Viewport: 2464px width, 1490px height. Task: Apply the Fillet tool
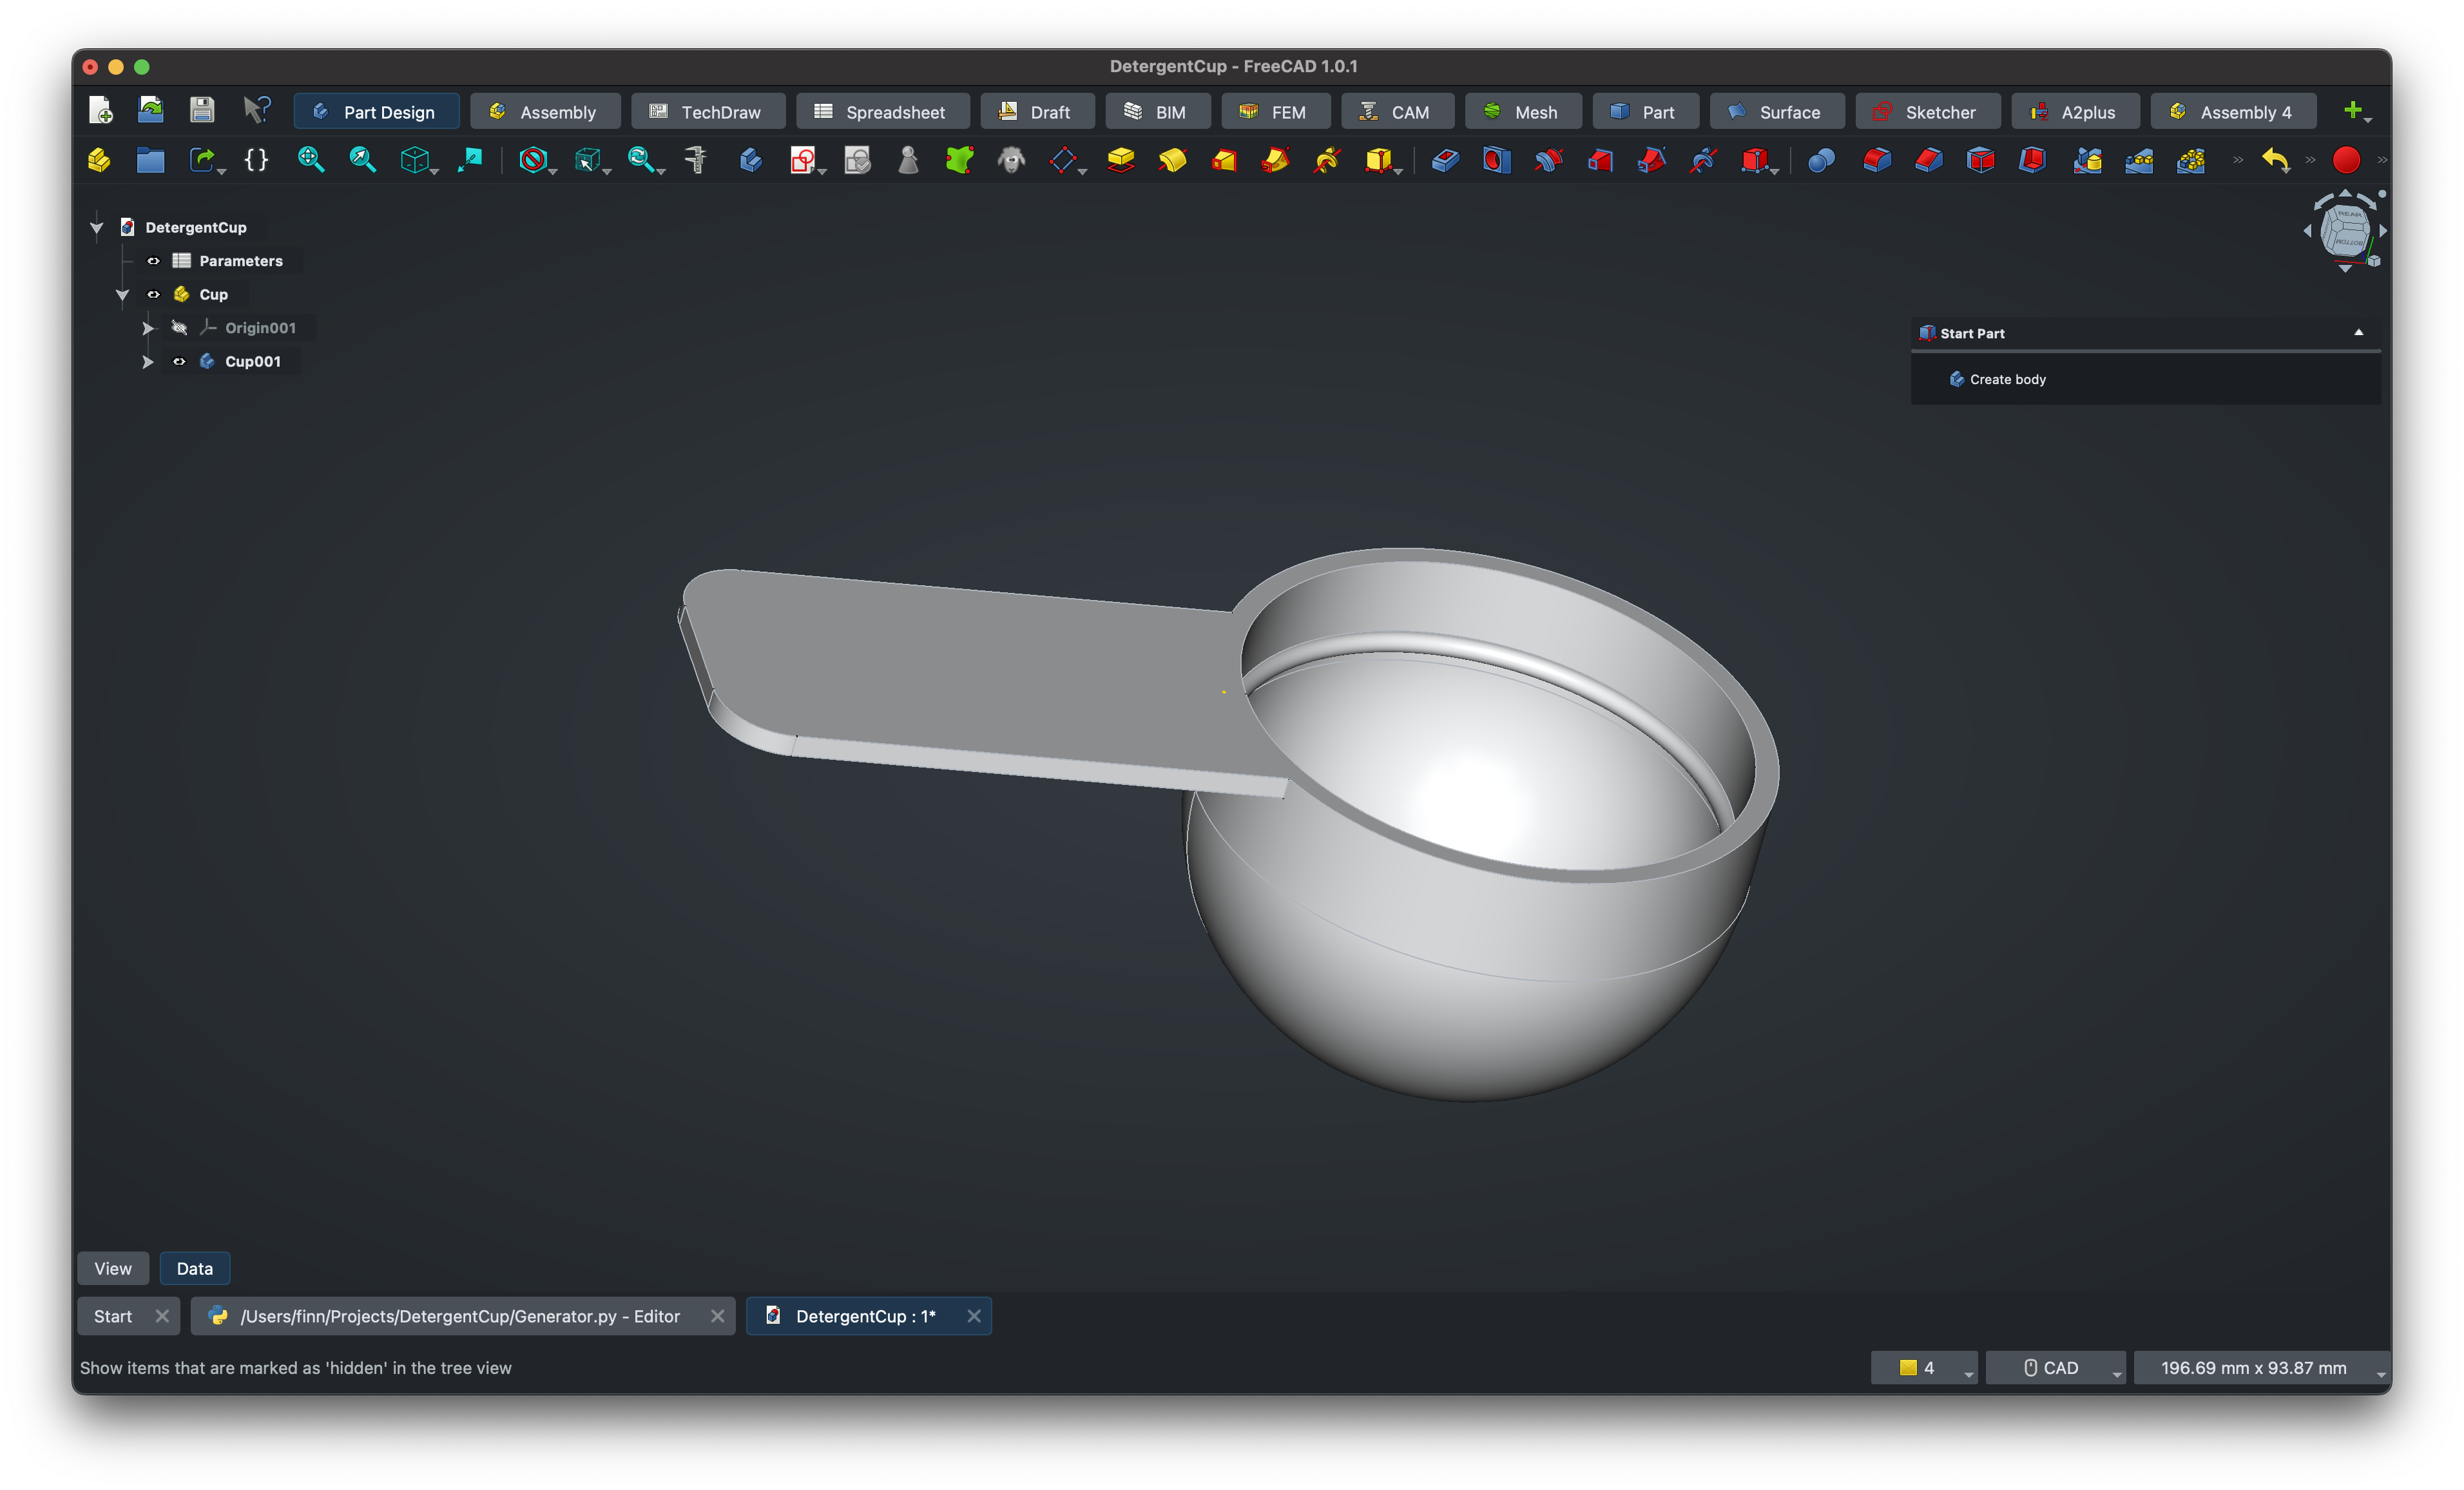[x=1877, y=160]
